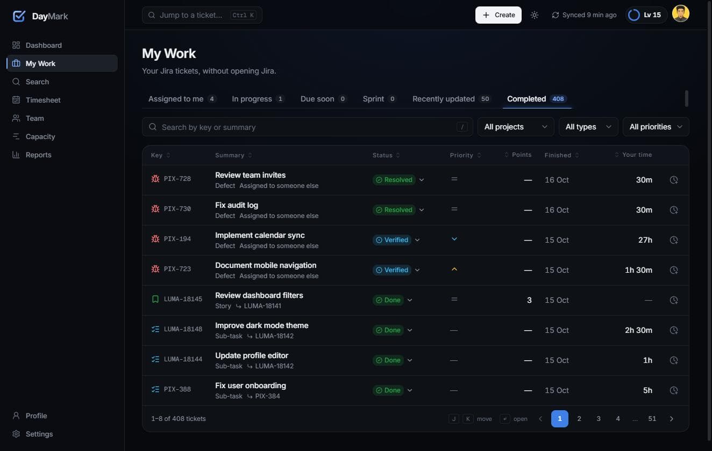Log time on PIX-728 clock icon
This screenshot has height=451, width=712.
(x=674, y=180)
